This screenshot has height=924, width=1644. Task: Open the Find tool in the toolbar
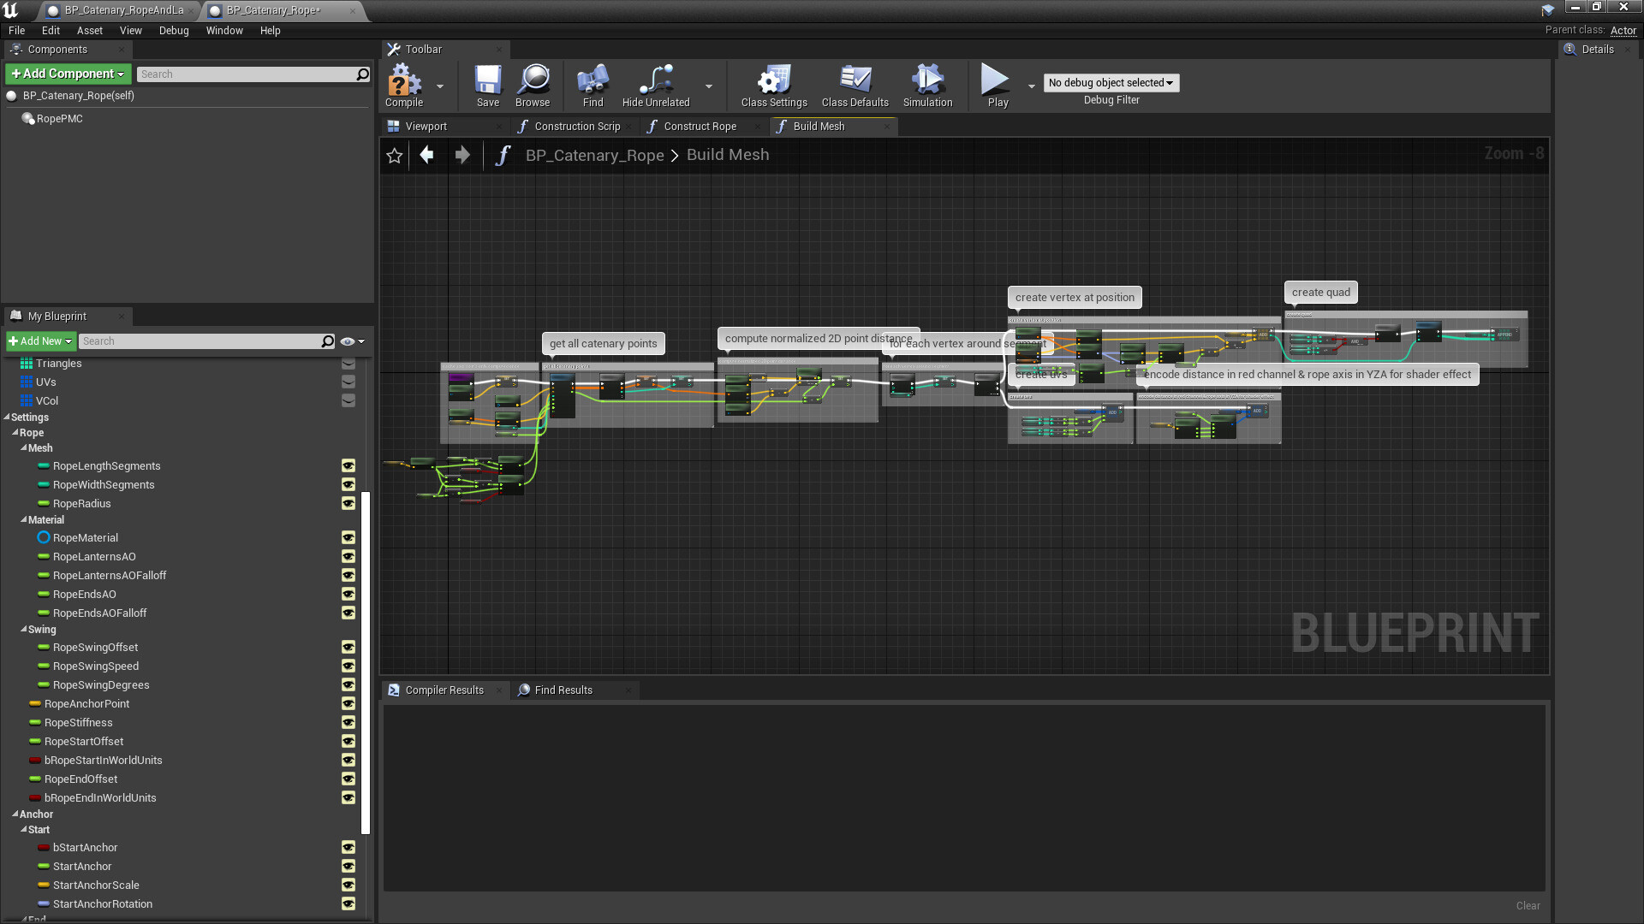pos(592,85)
